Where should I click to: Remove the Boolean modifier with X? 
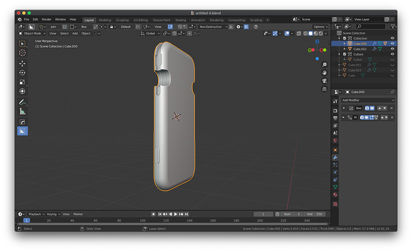pyautogui.click(x=392, y=108)
